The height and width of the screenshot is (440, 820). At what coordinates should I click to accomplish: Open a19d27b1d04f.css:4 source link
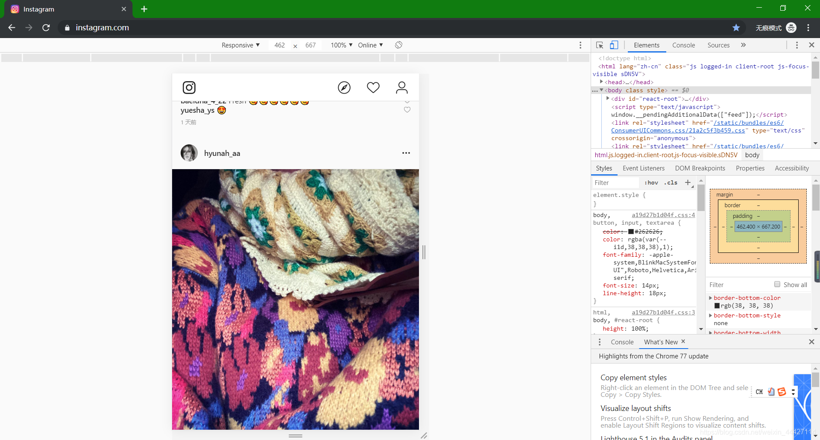pyautogui.click(x=663, y=215)
